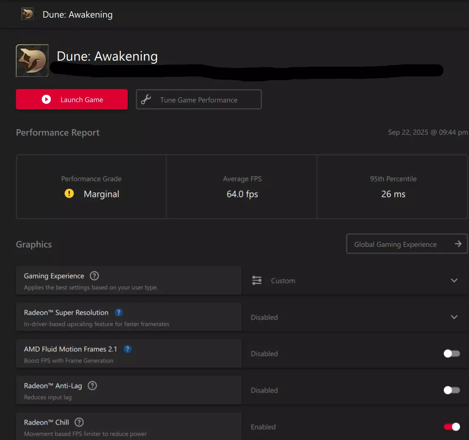Click 'Boost FPS with Frame Generation' description

pyautogui.click(x=68, y=360)
